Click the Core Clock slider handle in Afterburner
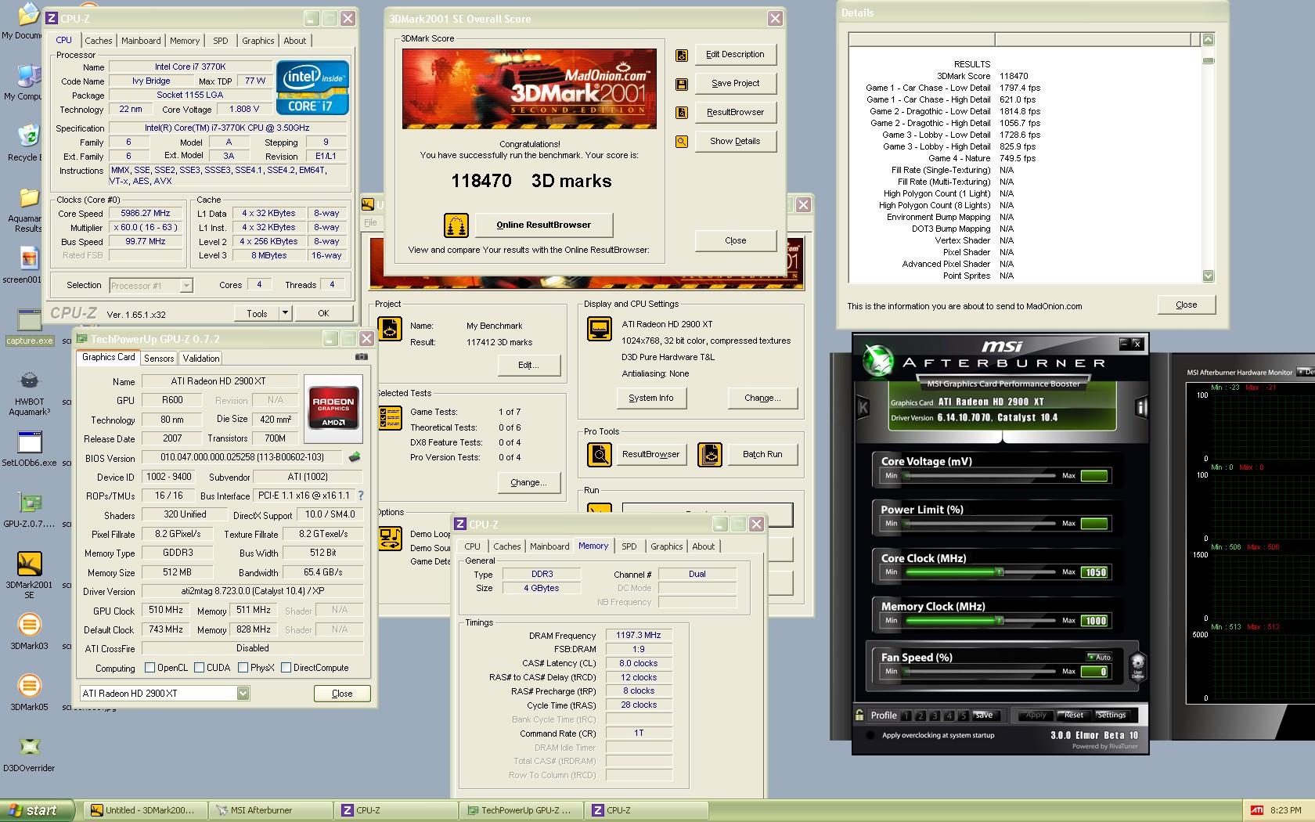This screenshot has width=1315, height=822. pos(1000,572)
